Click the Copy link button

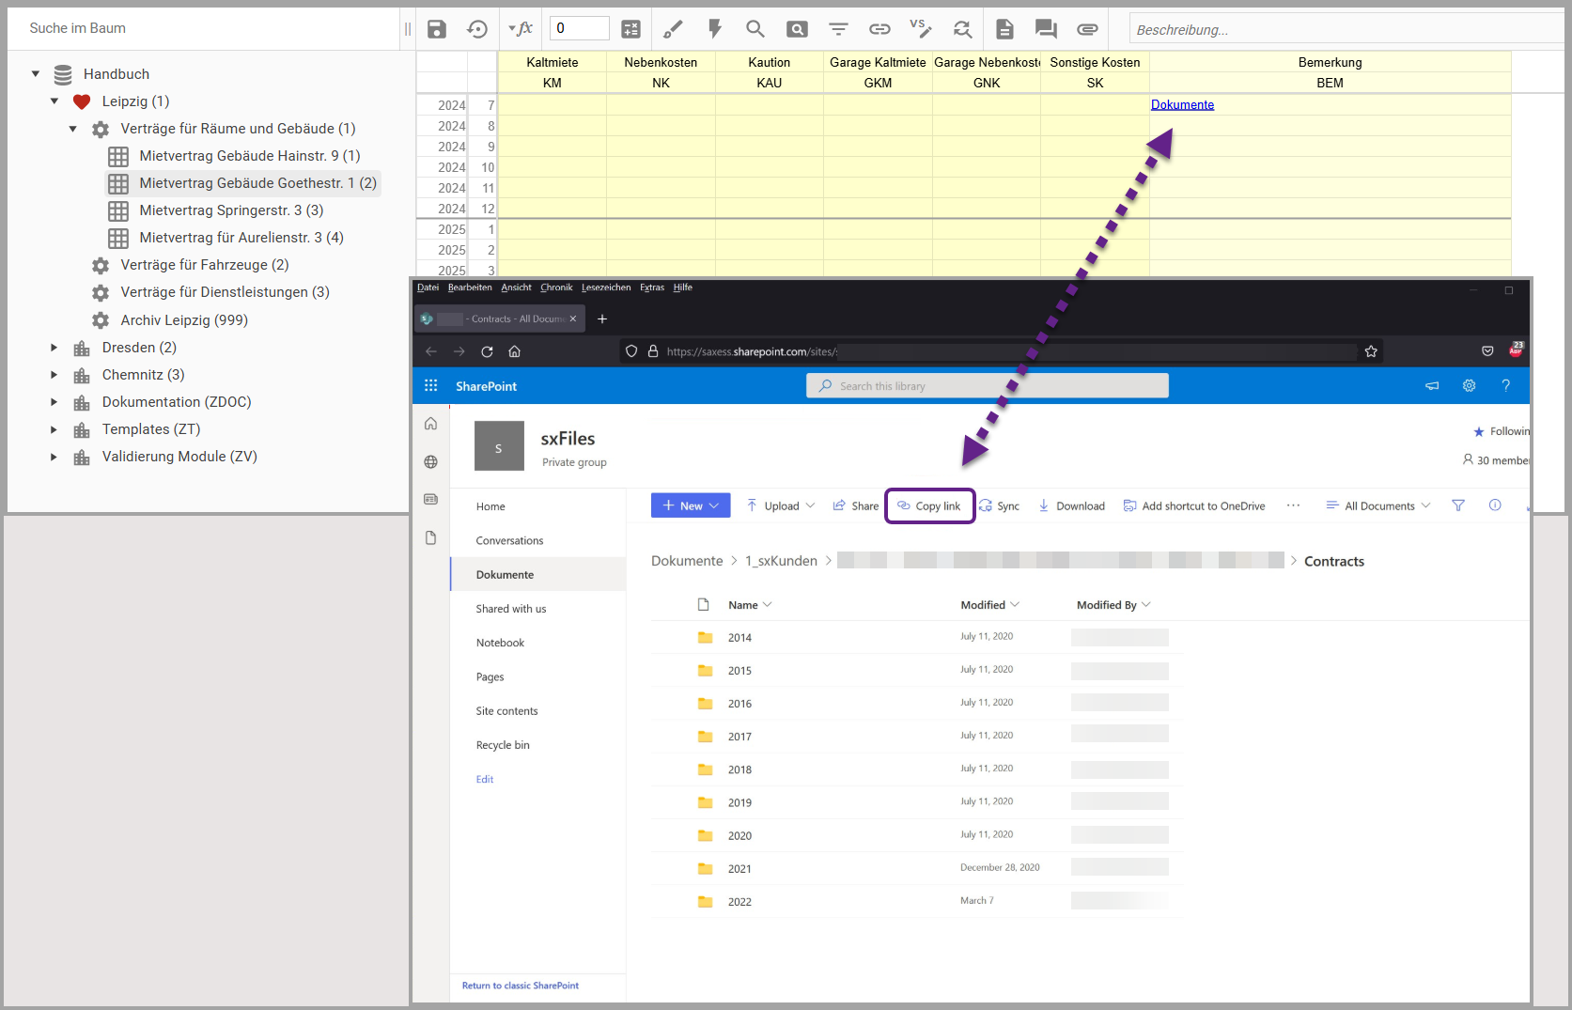[x=929, y=505]
